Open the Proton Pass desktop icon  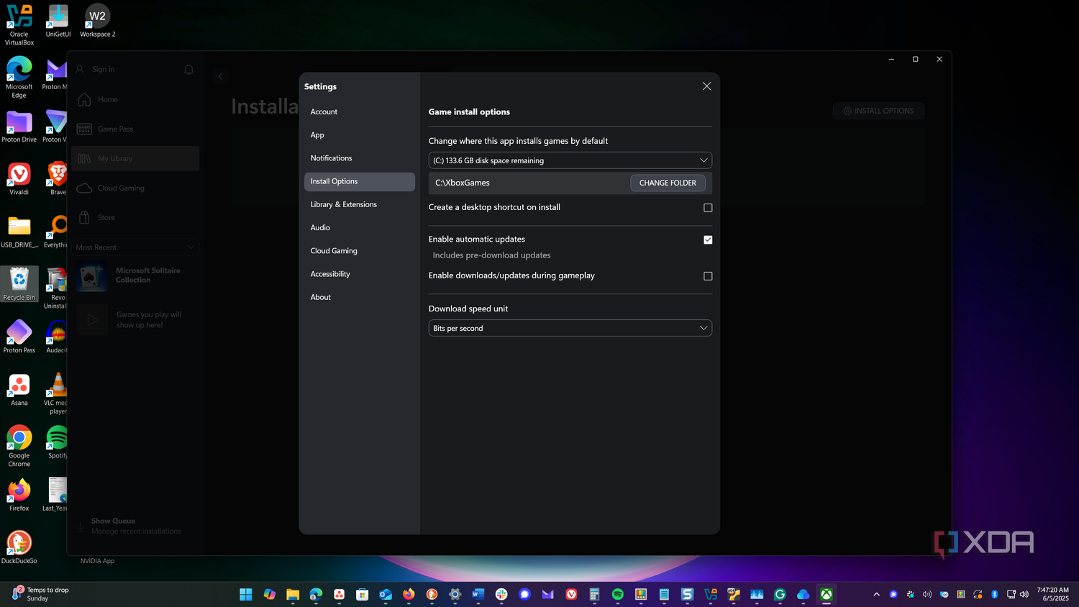coord(19,337)
